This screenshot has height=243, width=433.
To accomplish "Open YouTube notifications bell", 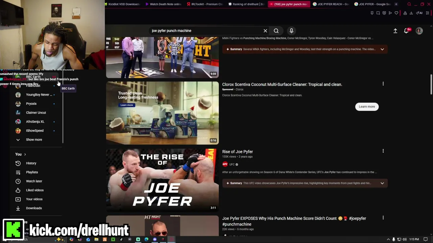I will (x=407, y=30).
